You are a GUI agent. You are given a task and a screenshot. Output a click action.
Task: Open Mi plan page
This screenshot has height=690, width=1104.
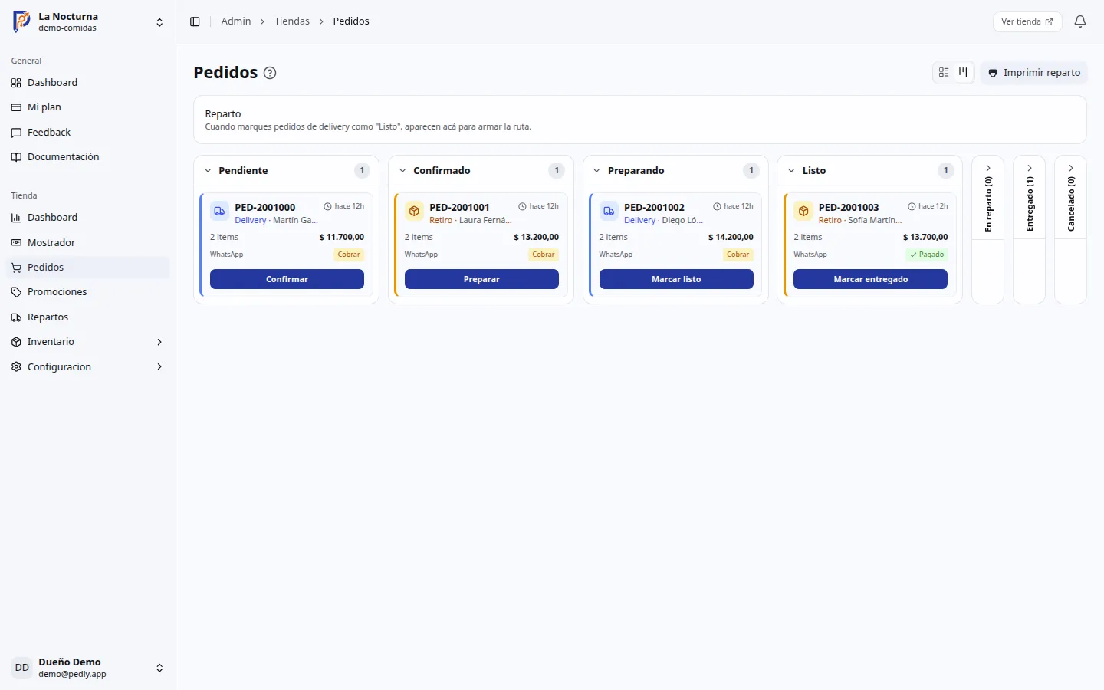coord(88,107)
